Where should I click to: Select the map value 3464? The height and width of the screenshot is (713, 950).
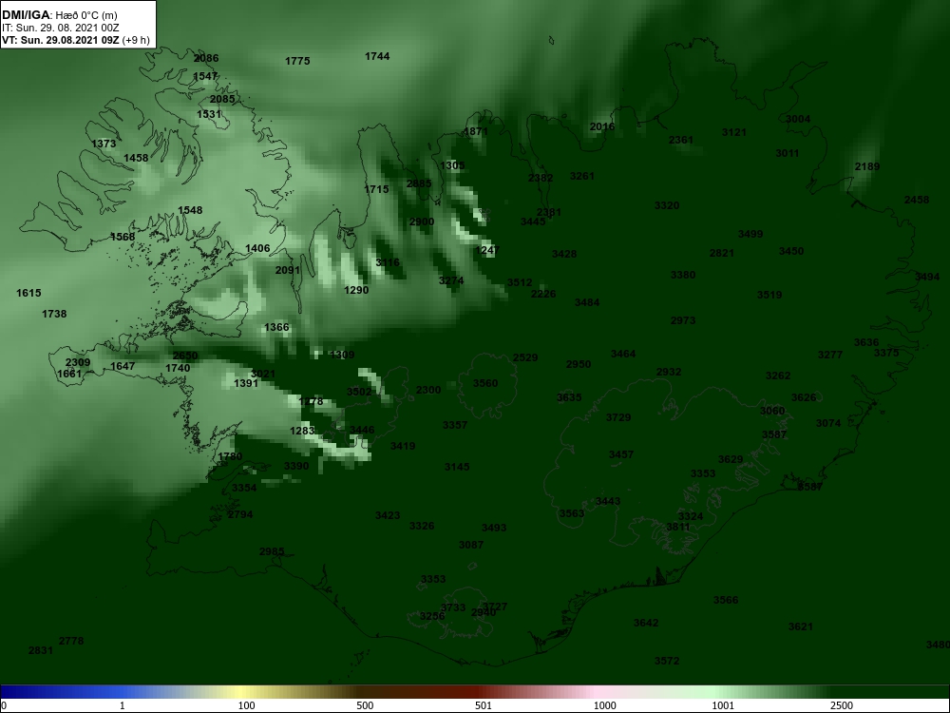point(623,354)
